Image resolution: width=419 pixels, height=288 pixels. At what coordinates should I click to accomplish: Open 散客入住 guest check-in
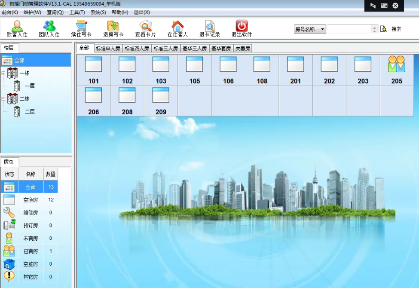(x=17, y=29)
